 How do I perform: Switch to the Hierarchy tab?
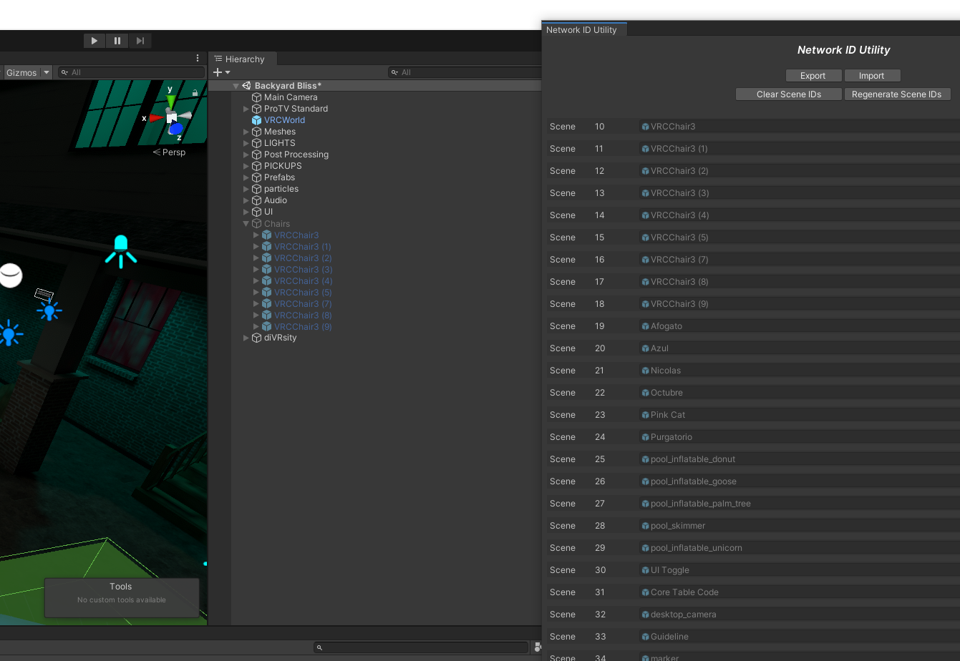(x=241, y=59)
